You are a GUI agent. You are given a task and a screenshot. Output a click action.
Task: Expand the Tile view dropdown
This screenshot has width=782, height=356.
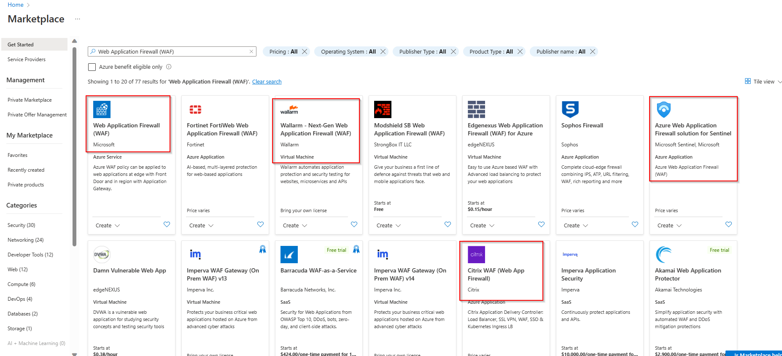tap(779, 82)
